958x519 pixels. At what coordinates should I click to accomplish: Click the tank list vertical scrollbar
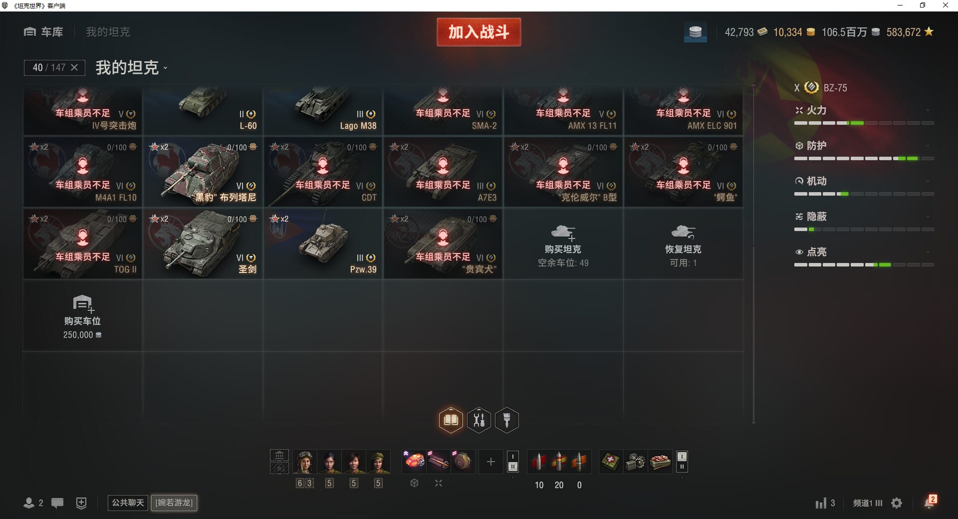pos(753,255)
